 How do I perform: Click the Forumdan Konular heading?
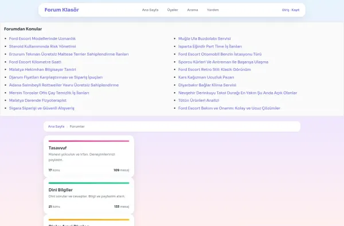click(23, 29)
